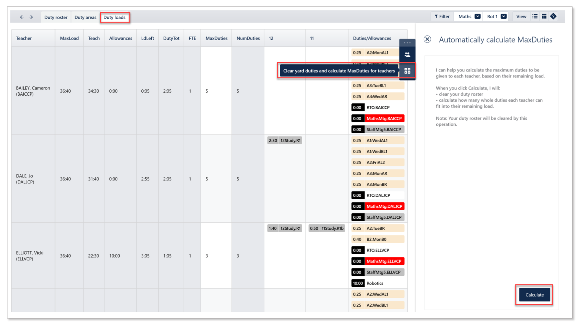
Task: Click the FTE column header
Action: point(192,38)
